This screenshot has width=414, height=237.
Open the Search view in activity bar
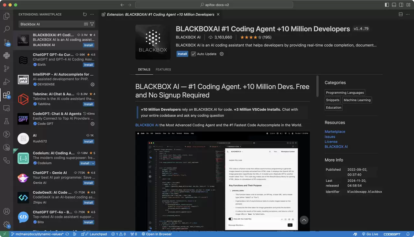pos(6,29)
